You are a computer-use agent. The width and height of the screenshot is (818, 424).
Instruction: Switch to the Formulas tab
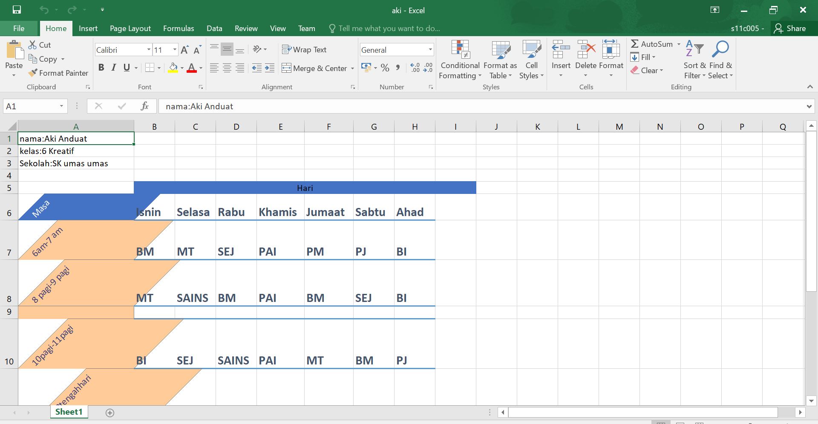[x=179, y=28]
